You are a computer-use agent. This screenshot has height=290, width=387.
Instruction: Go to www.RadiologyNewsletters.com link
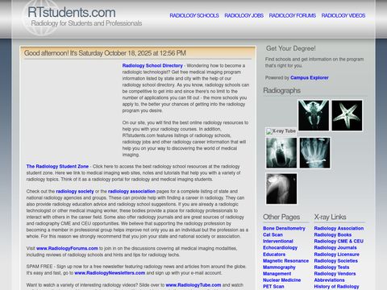[110, 273]
